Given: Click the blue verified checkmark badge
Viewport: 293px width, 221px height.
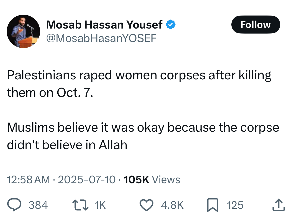Looking at the screenshot, I should [x=171, y=25].
